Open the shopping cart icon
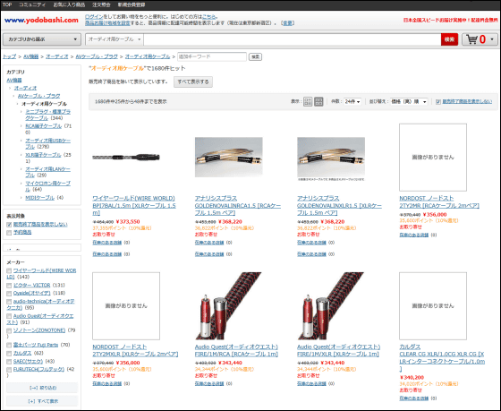 (480, 39)
